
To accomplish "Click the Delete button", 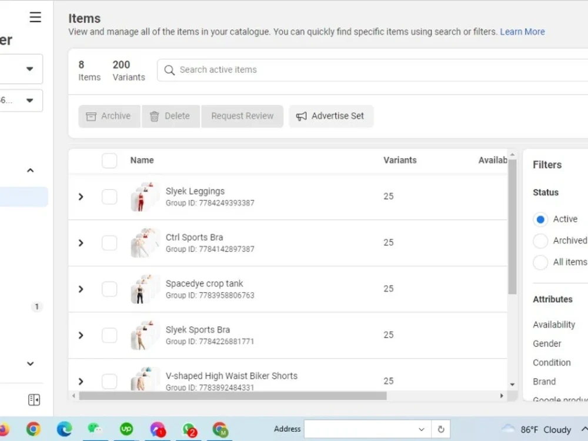I will pyautogui.click(x=171, y=116).
